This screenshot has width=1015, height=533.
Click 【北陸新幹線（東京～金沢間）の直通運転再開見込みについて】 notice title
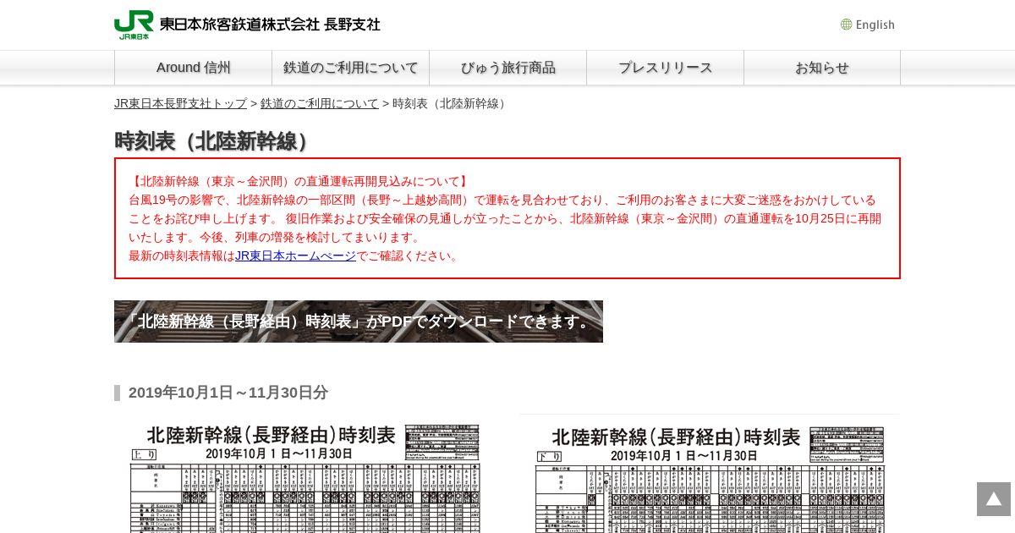[x=299, y=181]
